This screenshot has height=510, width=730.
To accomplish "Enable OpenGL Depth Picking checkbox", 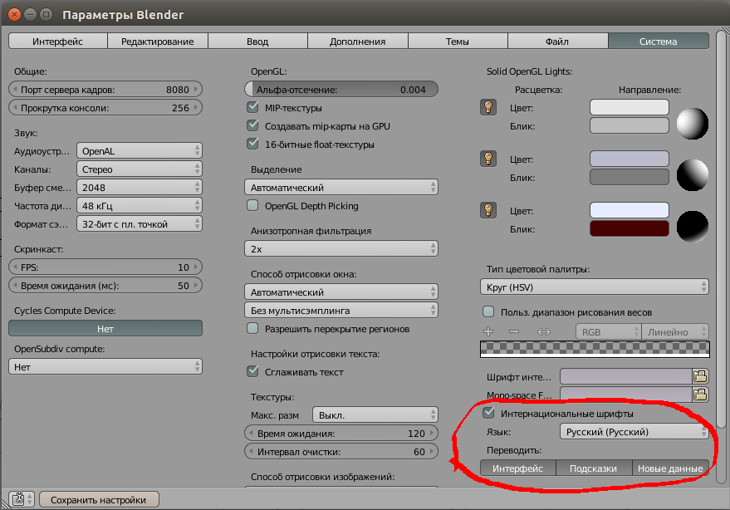I will [252, 205].
